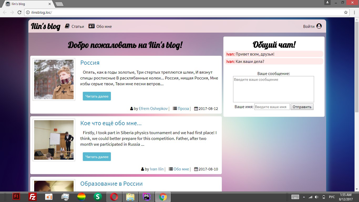Click the Ilin's blog logo in navbar
Image resolution: width=359 pixels, height=202 pixels.
click(45, 26)
